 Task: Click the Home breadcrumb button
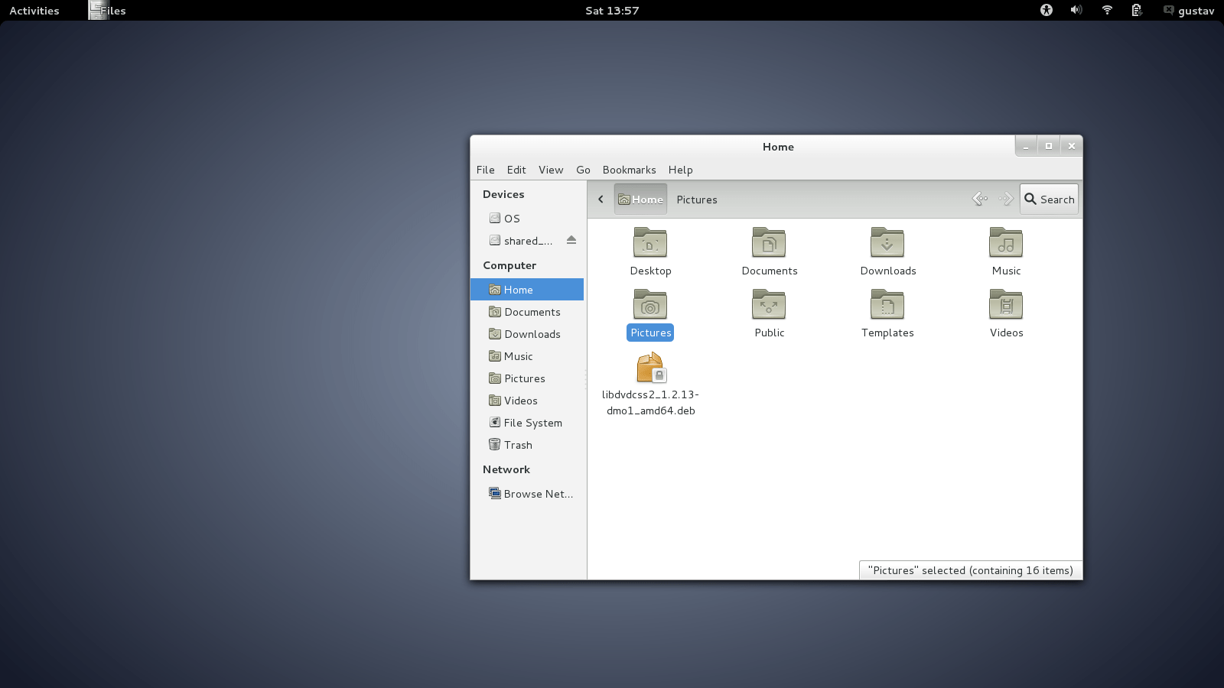(x=640, y=199)
